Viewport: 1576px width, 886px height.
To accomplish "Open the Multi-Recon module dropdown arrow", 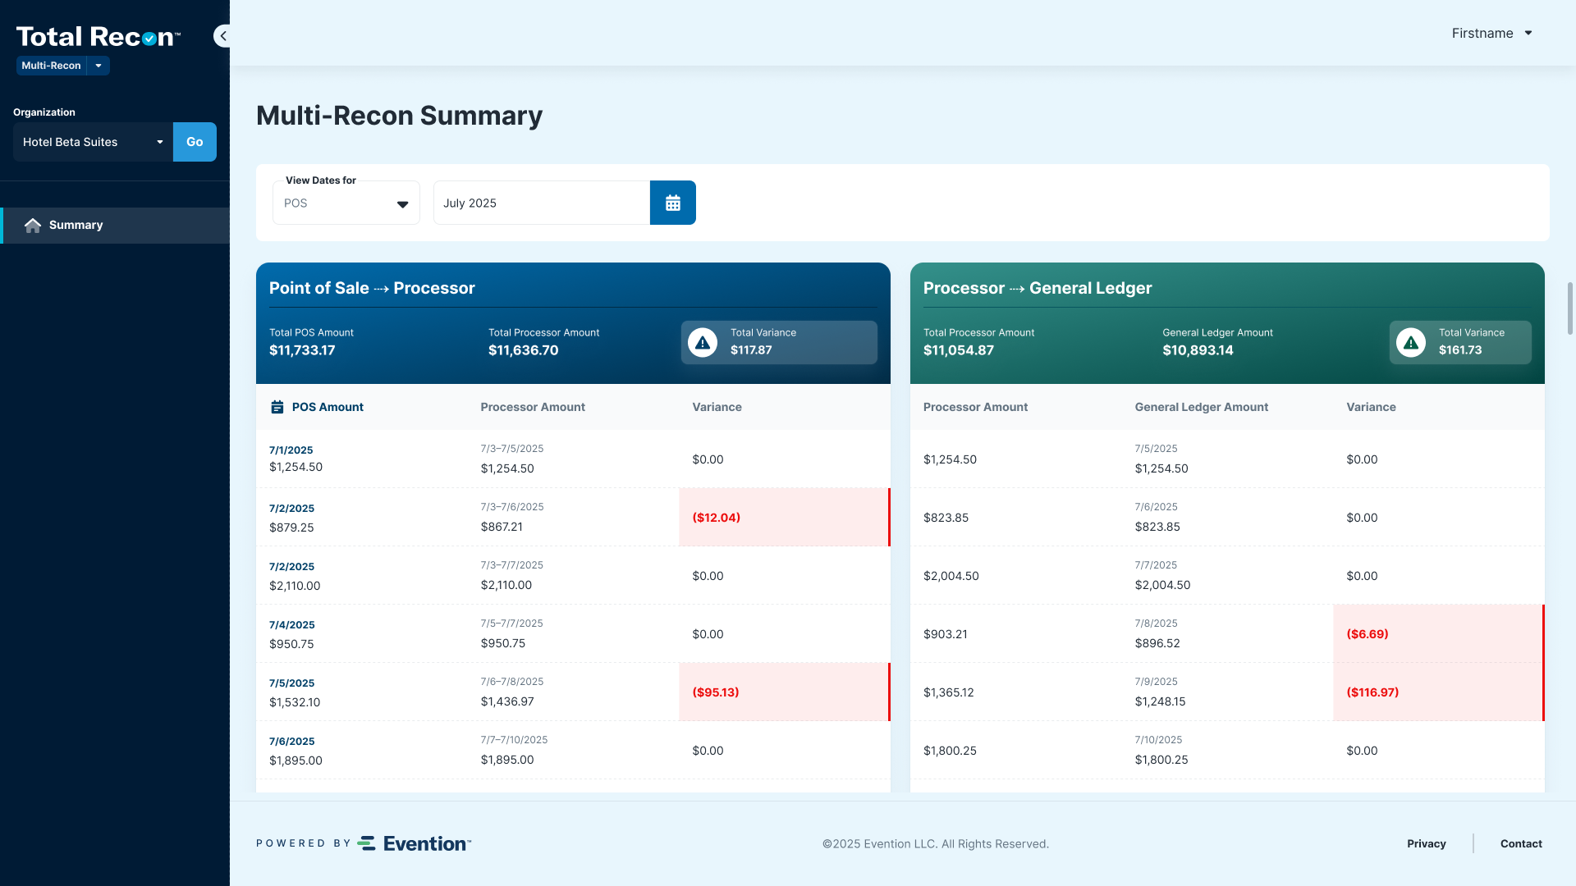I will click(98, 66).
